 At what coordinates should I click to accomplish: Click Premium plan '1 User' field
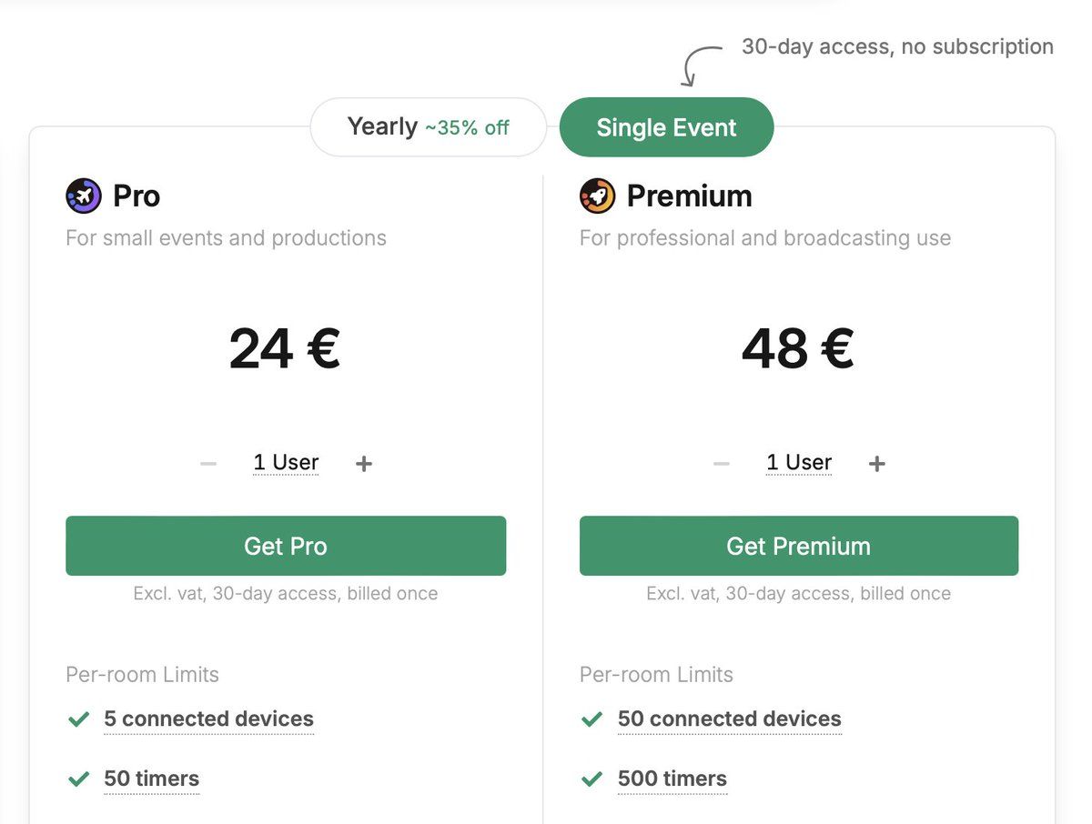(799, 463)
